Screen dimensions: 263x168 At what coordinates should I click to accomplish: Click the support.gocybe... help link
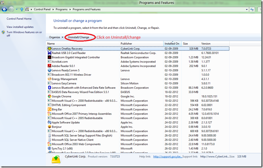167,157
